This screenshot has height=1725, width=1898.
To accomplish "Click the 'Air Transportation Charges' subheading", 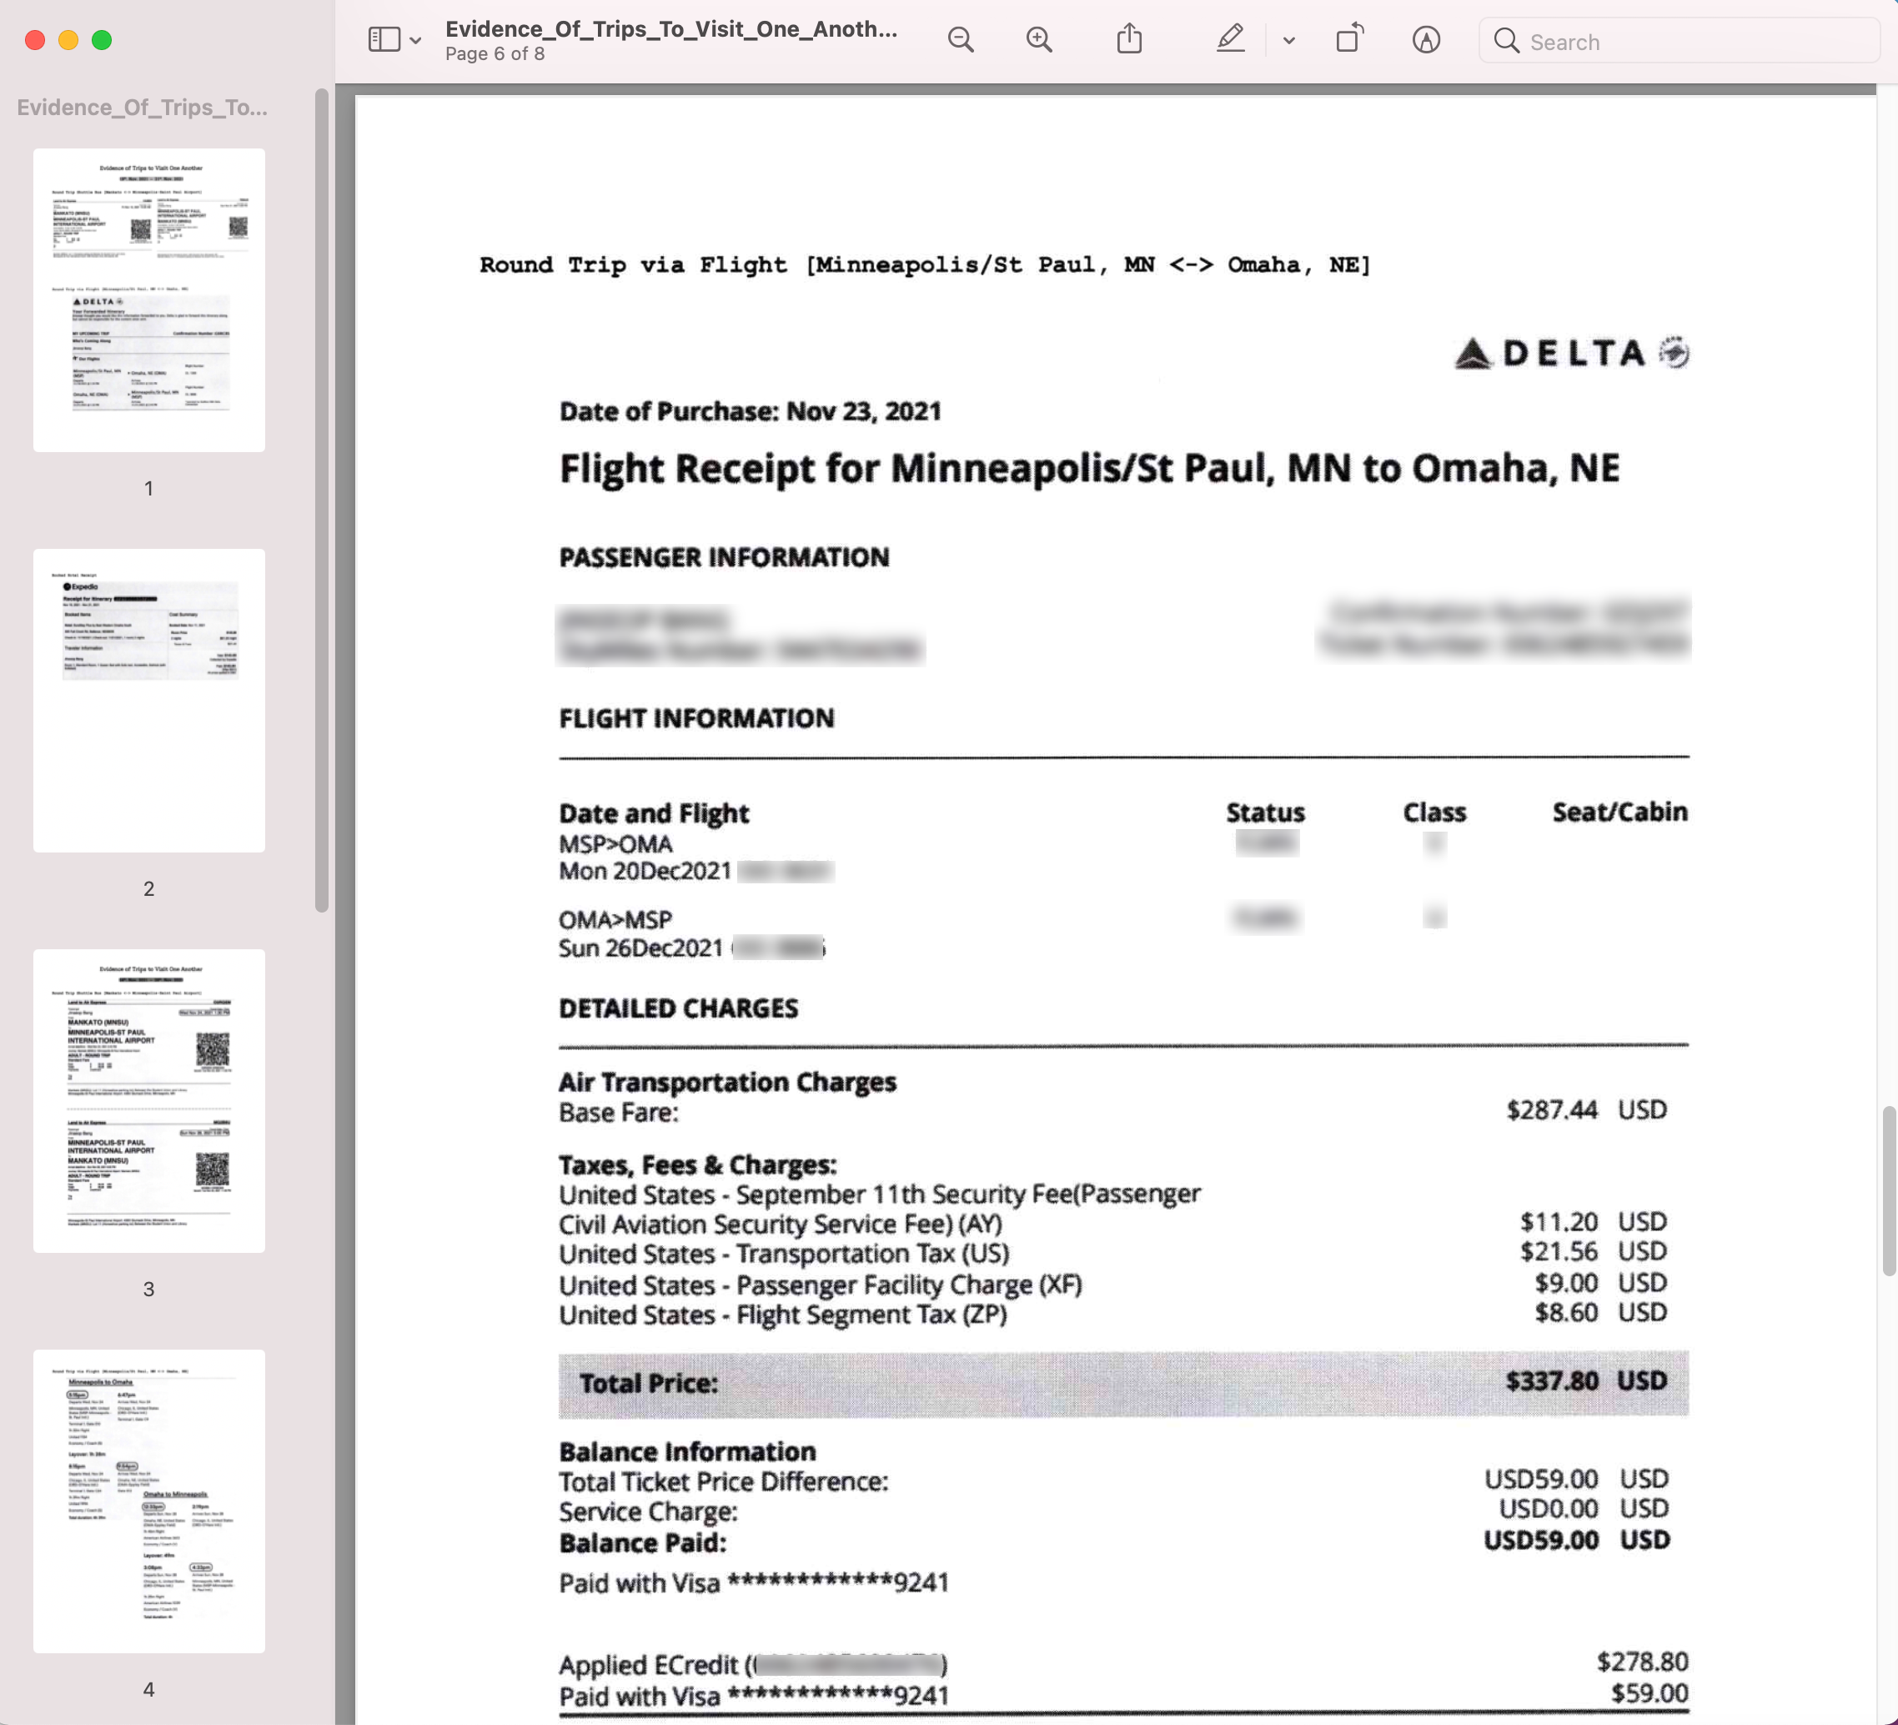I will (x=727, y=1082).
